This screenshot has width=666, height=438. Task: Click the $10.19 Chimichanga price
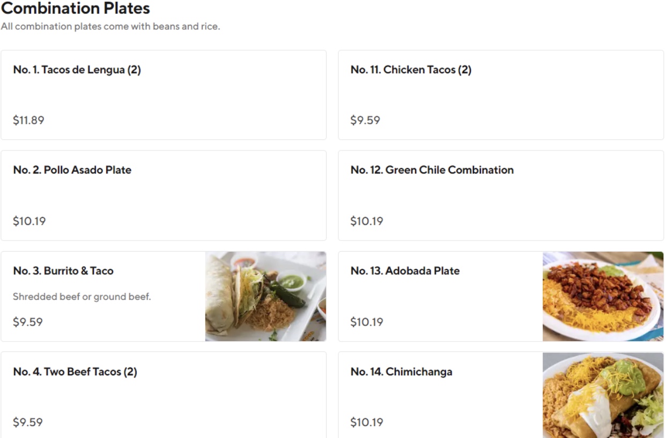point(367,422)
